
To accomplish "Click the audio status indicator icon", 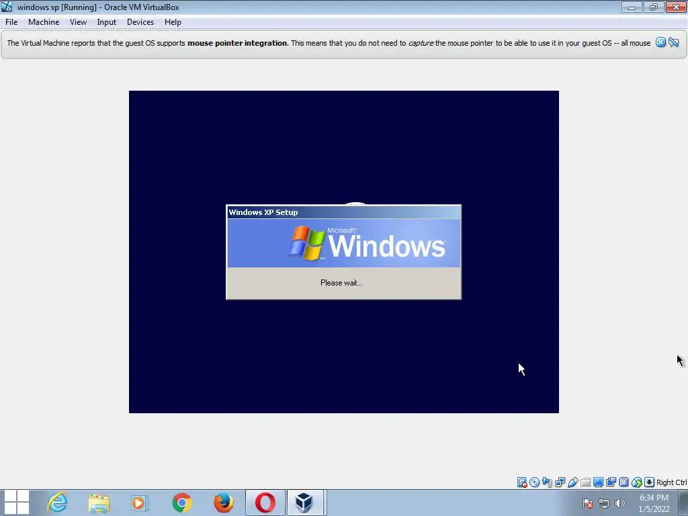I will [547, 482].
